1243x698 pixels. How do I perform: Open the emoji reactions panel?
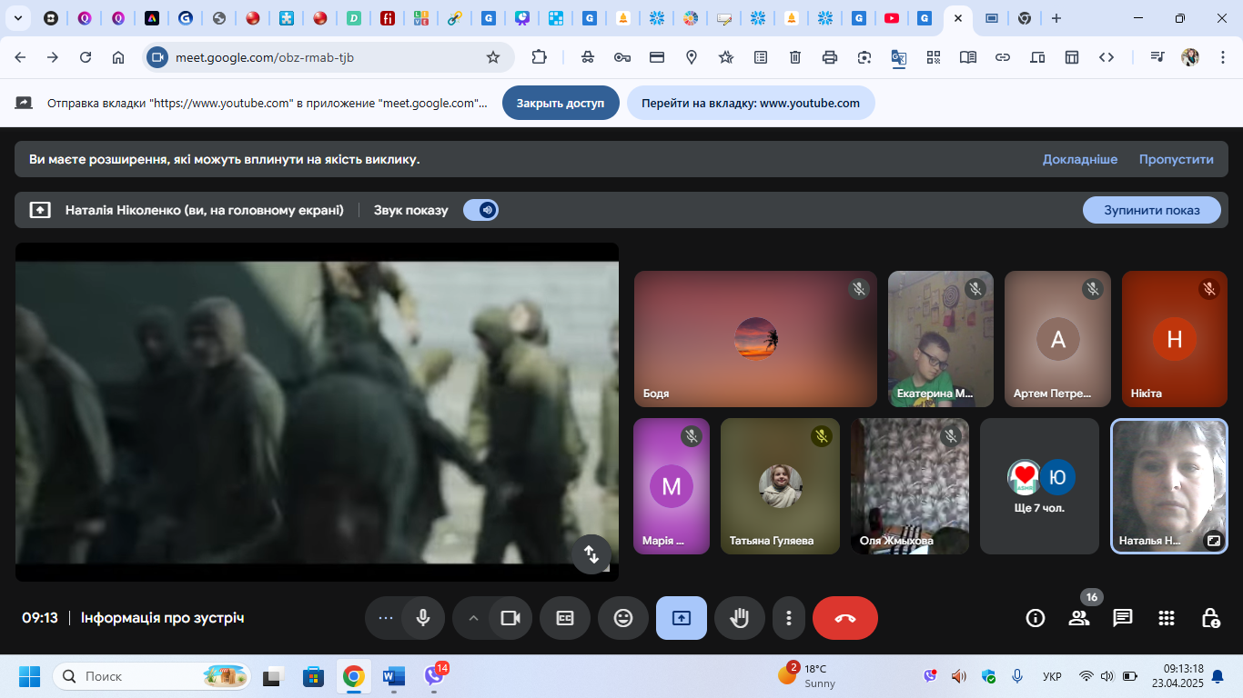coord(623,618)
